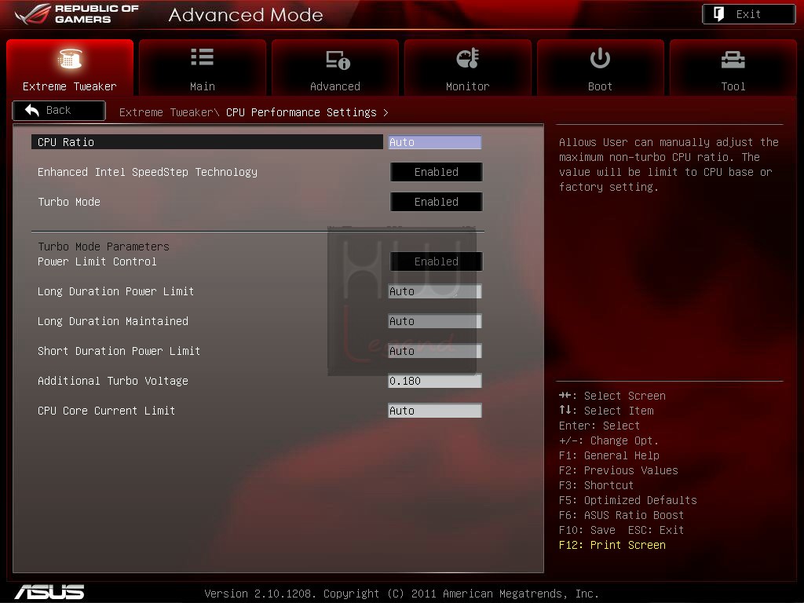804x603 pixels.
Task: Click the Republic of Gamers logo
Action: click(77, 14)
